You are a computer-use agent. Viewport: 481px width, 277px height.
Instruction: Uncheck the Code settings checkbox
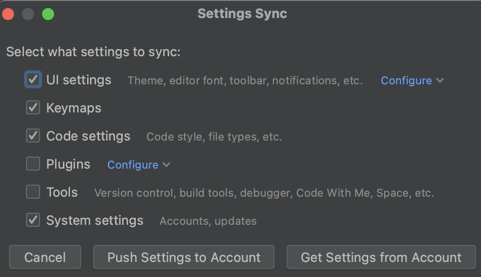point(33,136)
